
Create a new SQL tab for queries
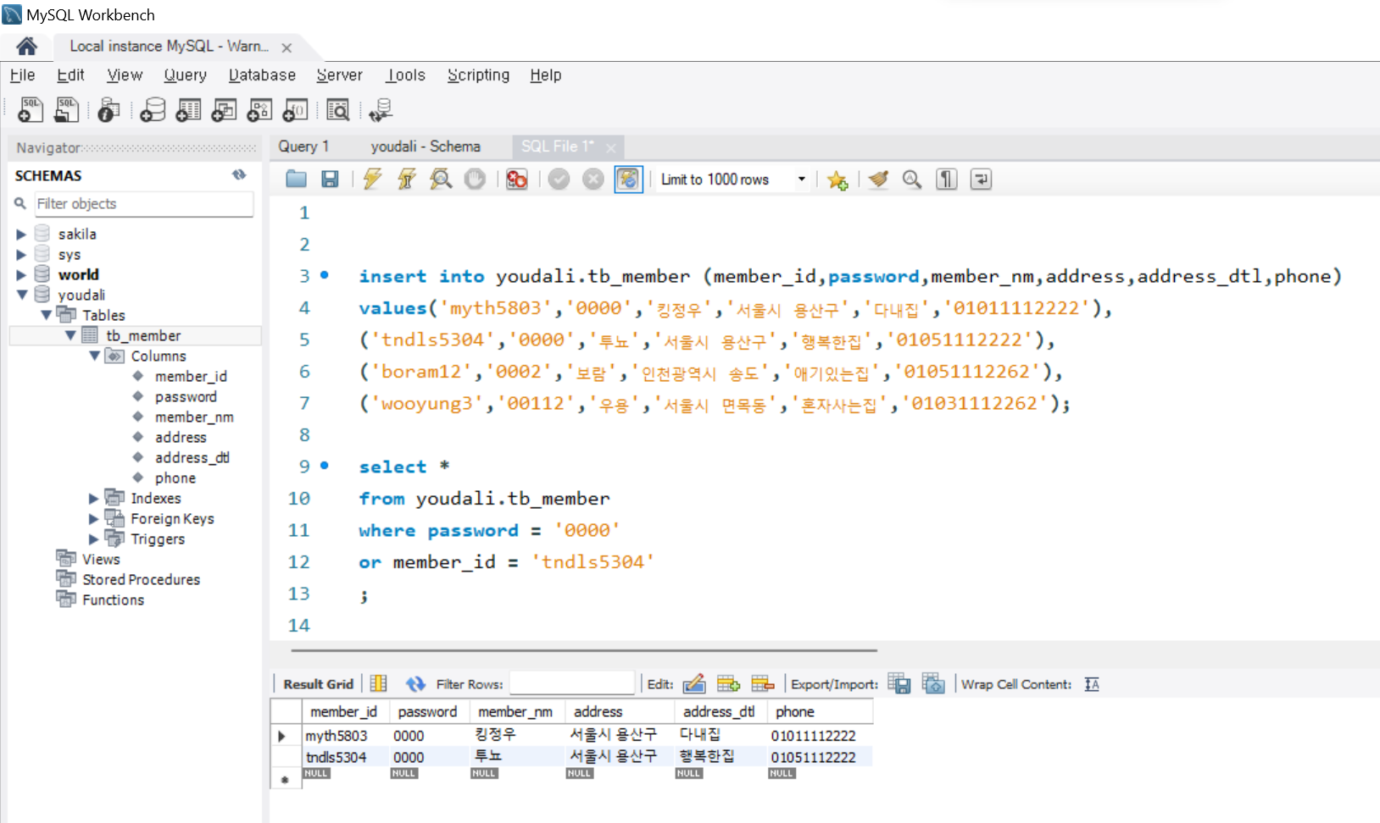click(x=31, y=110)
